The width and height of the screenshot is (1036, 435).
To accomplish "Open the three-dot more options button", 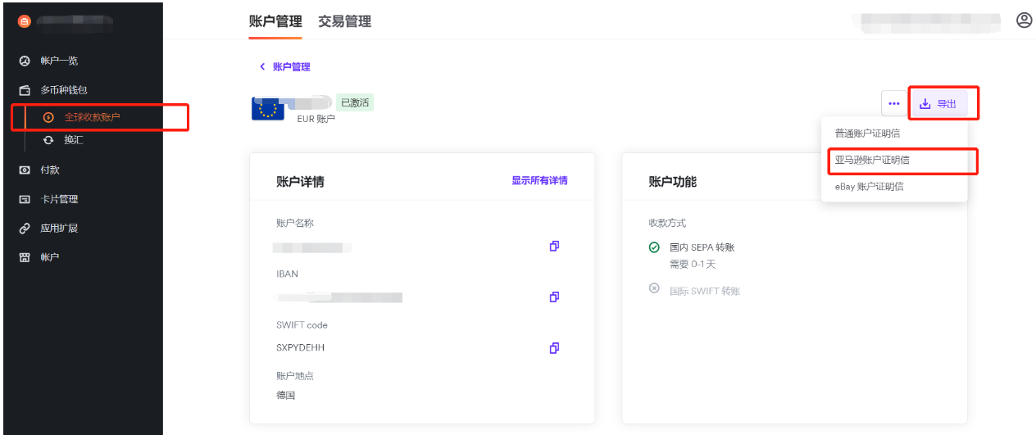I will 894,103.
